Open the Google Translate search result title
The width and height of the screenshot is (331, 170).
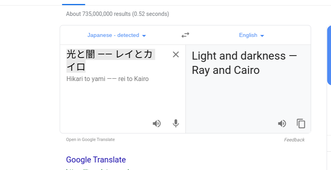[x=96, y=160]
